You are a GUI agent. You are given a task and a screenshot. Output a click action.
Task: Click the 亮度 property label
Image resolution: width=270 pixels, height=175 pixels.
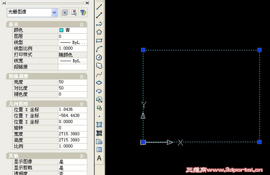pos(18,82)
